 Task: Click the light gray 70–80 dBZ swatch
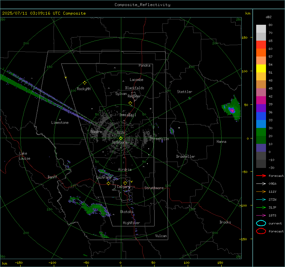click(261, 29)
